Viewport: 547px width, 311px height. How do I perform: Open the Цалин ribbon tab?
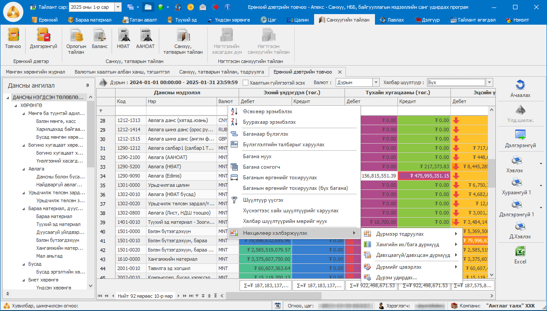[x=297, y=20]
